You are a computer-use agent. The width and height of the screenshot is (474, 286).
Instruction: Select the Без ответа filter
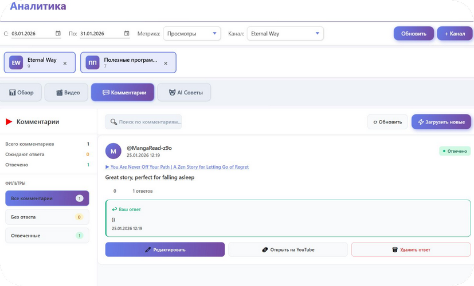coord(47,217)
